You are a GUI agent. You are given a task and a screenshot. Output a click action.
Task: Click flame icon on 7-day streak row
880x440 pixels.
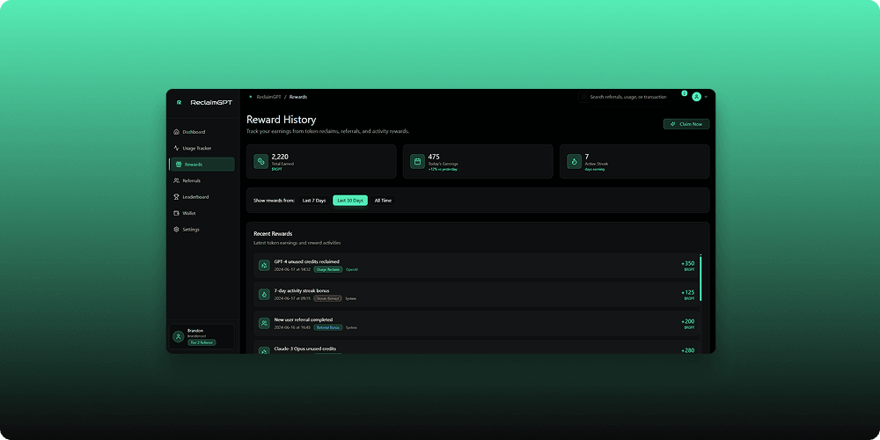[264, 294]
